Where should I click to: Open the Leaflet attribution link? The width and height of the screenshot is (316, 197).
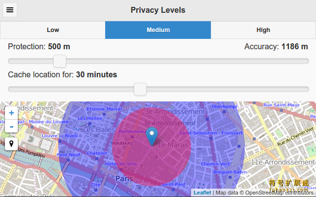pos(202,193)
